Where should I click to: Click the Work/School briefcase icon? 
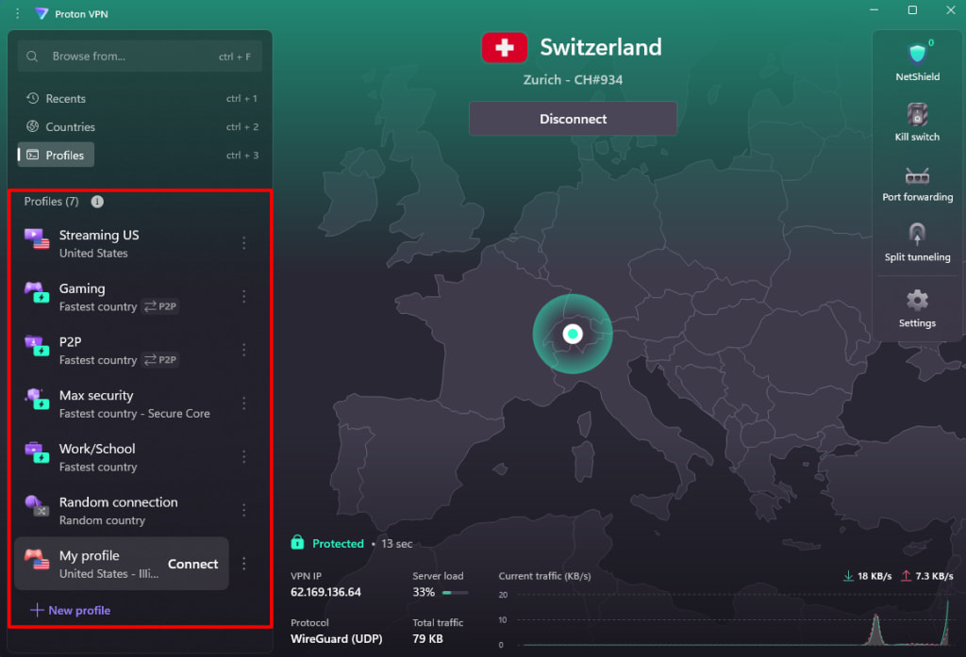pyautogui.click(x=37, y=452)
